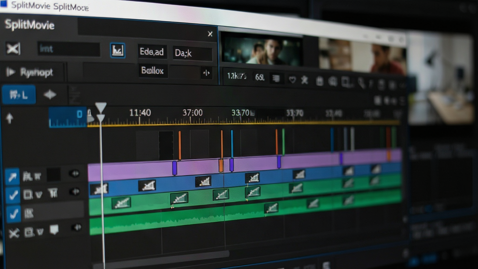The height and width of the screenshot is (269, 478).
Task: Toggle the first blue checkmark on track row
Action: (x=13, y=195)
